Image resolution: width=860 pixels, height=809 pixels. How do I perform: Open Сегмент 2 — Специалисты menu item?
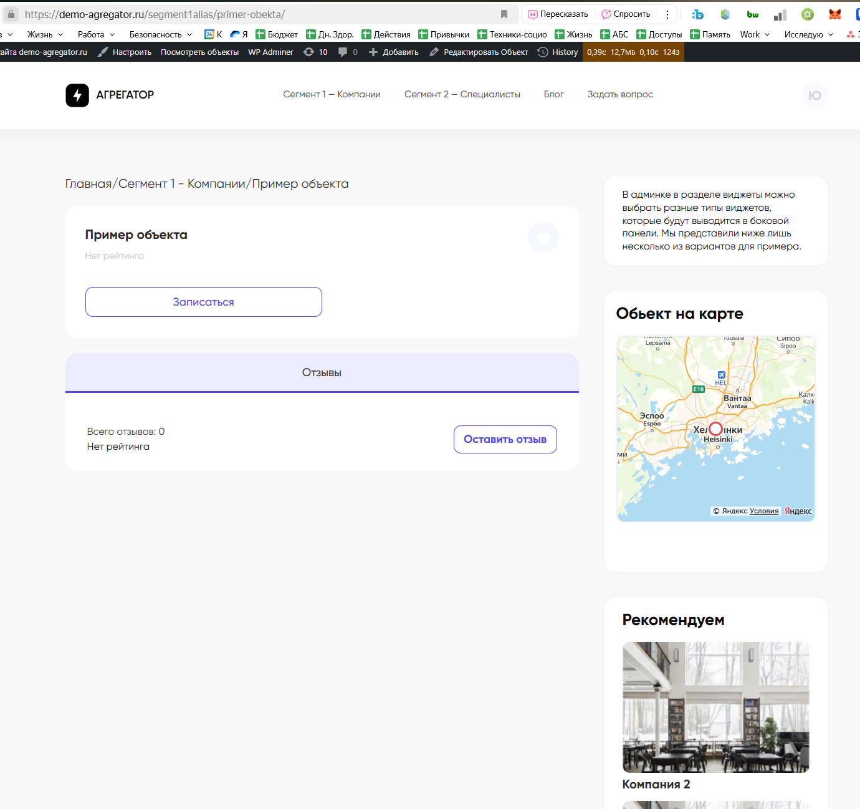point(462,94)
